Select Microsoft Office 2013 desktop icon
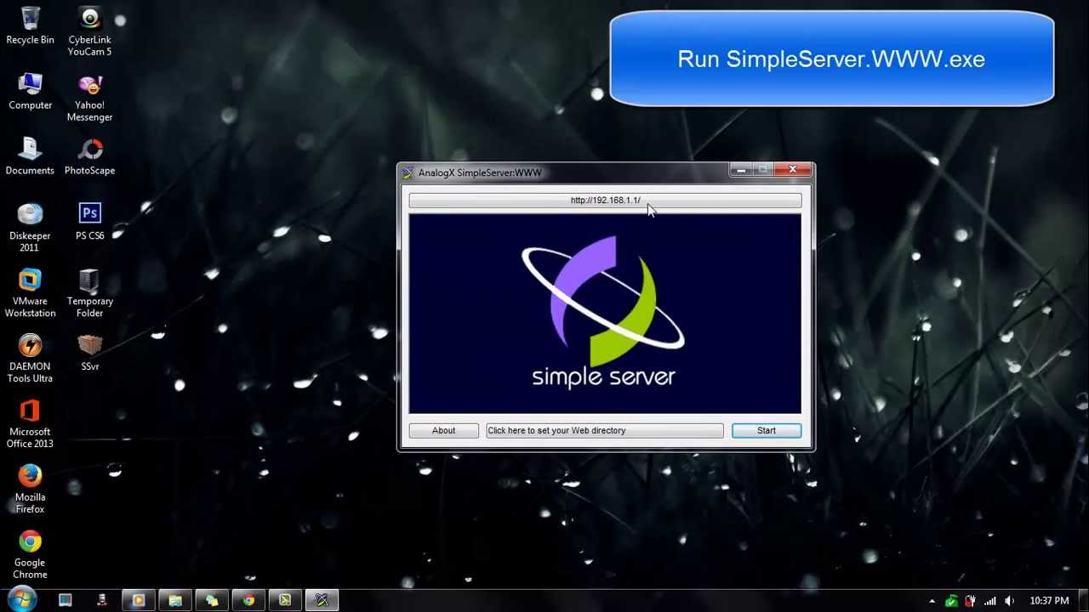Viewport: 1089px width, 612px height. point(30,424)
